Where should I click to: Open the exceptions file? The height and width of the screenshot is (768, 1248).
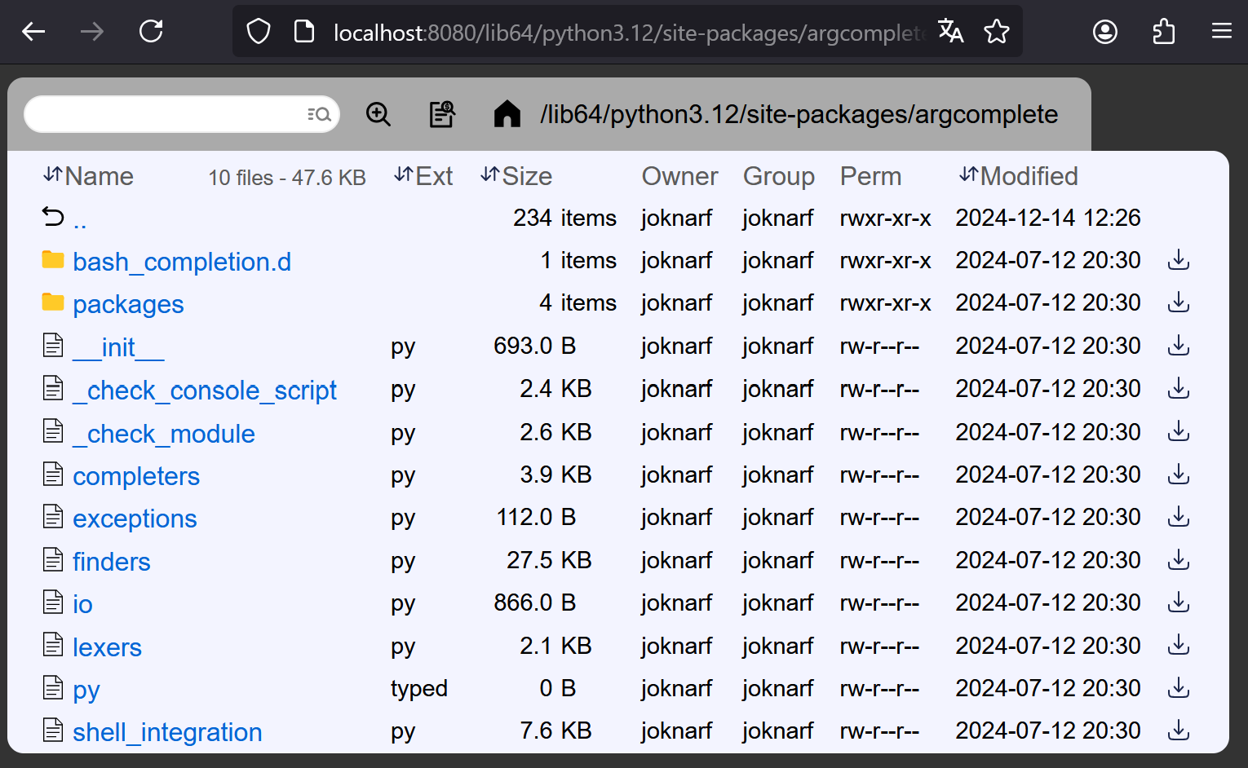coord(135,519)
